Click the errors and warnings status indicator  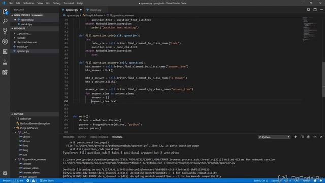[31, 181]
